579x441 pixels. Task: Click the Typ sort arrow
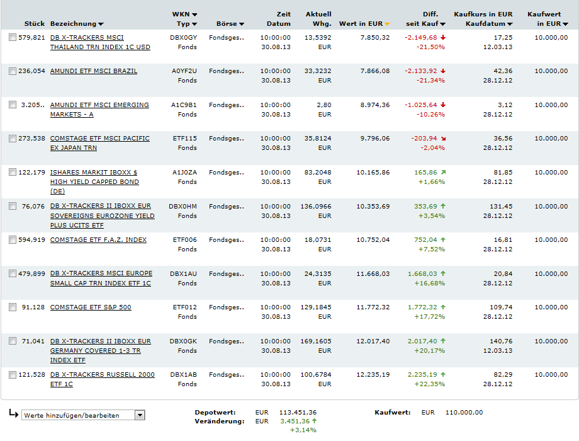(x=194, y=24)
